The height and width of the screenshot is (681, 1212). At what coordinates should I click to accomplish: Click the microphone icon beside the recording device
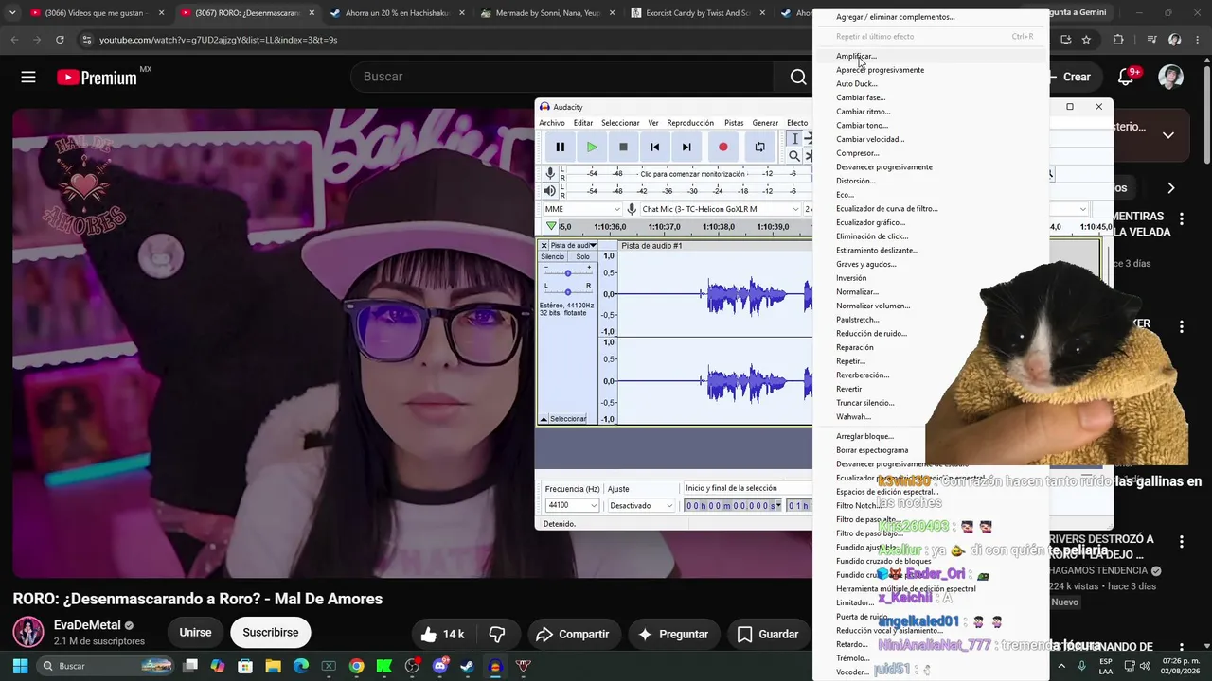[x=632, y=209]
